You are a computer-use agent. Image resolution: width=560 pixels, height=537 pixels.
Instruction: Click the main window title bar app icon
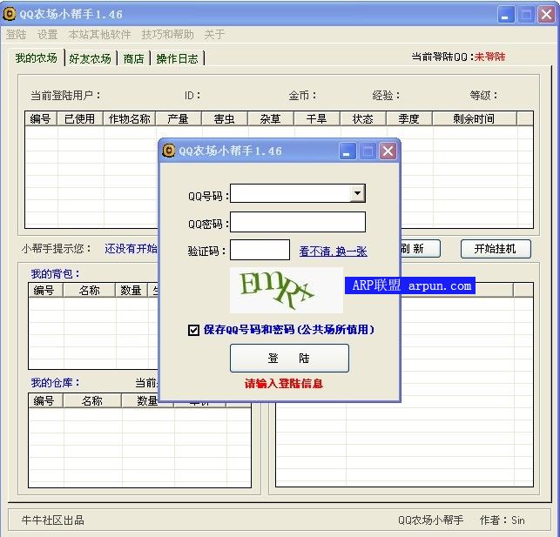pyautogui.click(x=10, y=14)
